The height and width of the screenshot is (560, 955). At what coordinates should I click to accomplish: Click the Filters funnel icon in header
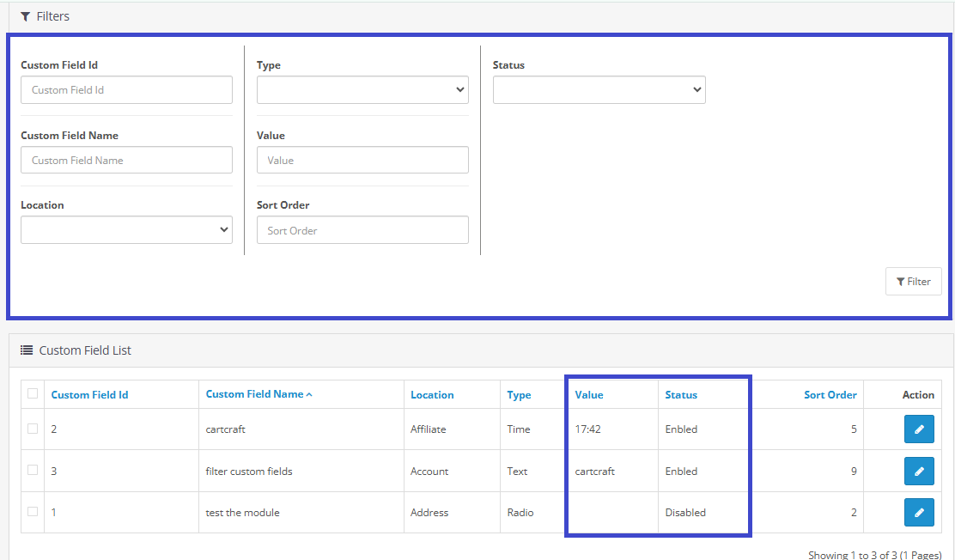[x=26, y=16]
